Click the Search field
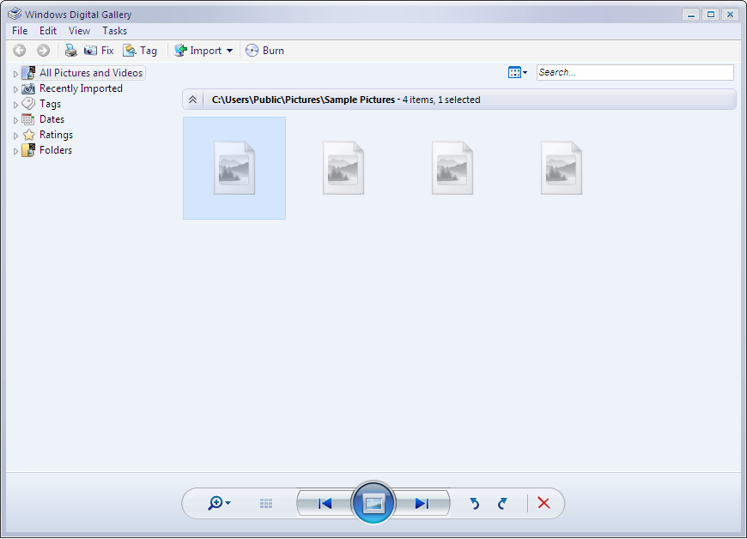Screen dimensions: 747x539 point(635,72)
